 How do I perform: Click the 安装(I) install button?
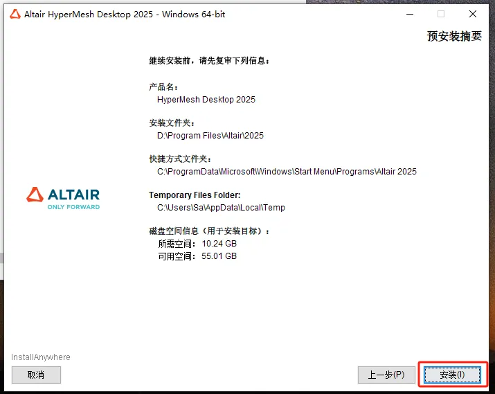(x=452, y=375)
